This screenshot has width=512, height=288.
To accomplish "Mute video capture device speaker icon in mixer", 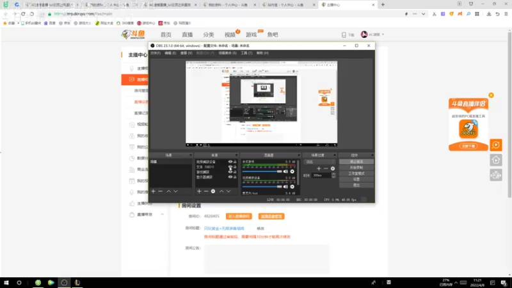I will [285, 187].
